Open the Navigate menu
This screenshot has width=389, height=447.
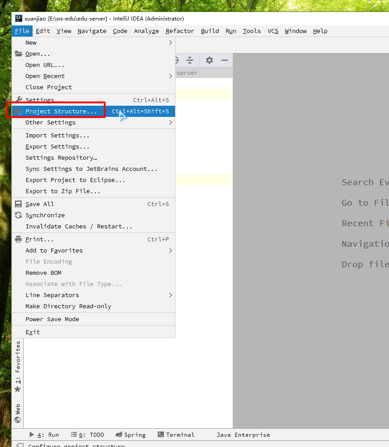tap(92, 31)
